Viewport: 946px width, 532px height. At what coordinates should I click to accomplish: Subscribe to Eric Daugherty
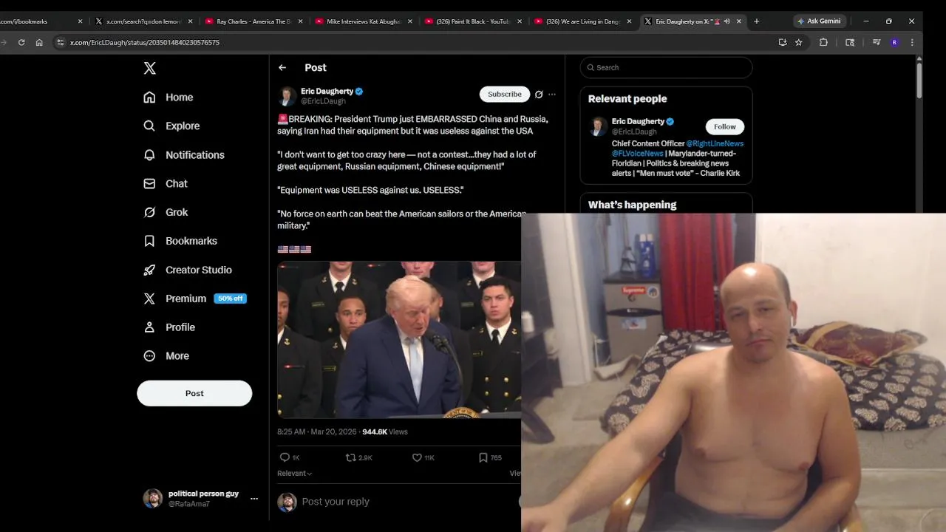(505, 94)
